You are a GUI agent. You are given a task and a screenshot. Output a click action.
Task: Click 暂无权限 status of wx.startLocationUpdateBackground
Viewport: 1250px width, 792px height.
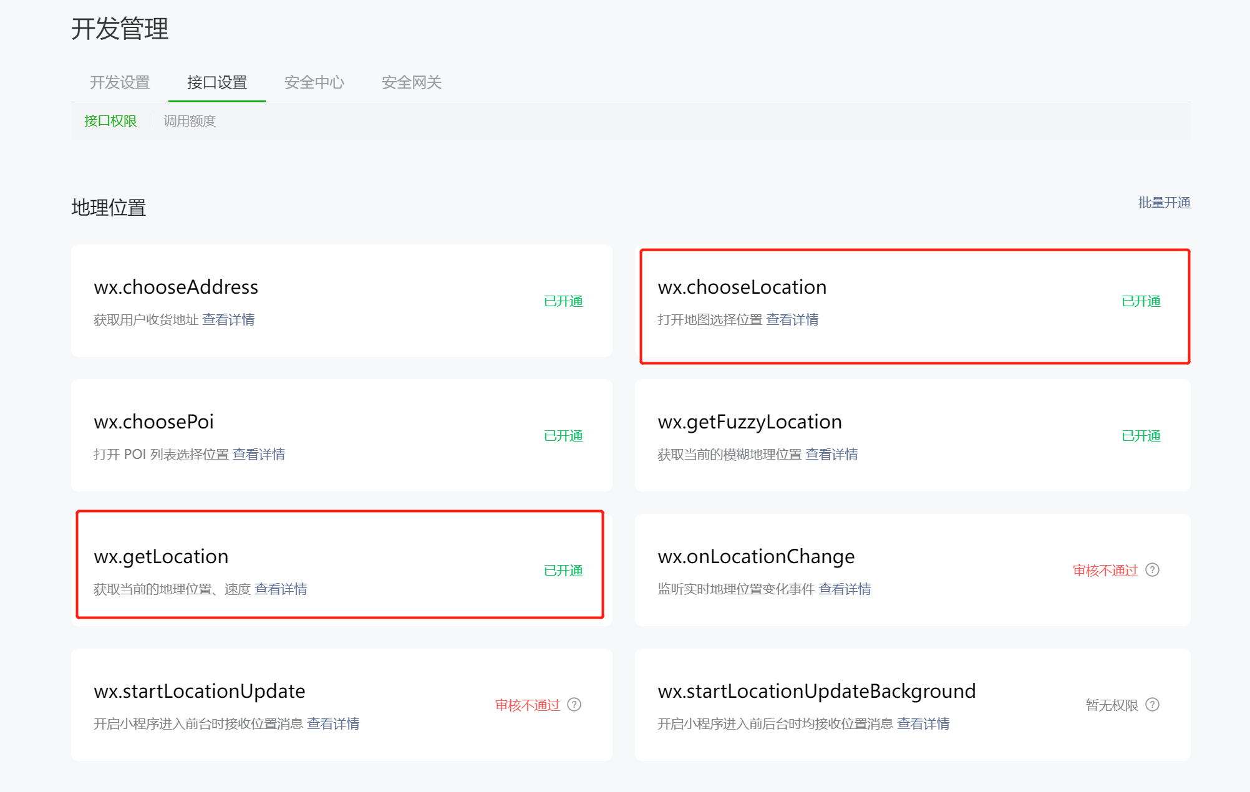(x=1112, y=705)
